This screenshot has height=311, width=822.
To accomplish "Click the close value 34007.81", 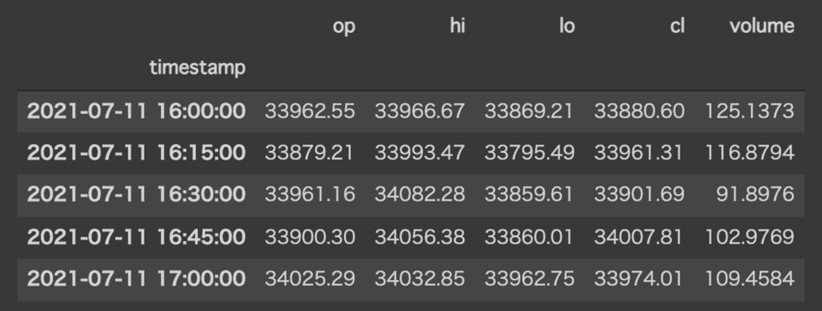I will tap(639, 236).
